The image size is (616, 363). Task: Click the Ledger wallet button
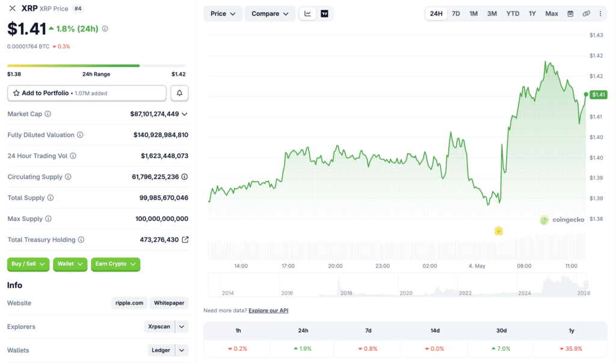tap(161, 350)
